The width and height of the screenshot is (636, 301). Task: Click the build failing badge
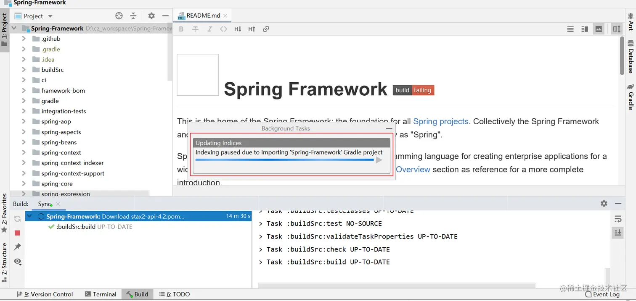tap(413, 90)
